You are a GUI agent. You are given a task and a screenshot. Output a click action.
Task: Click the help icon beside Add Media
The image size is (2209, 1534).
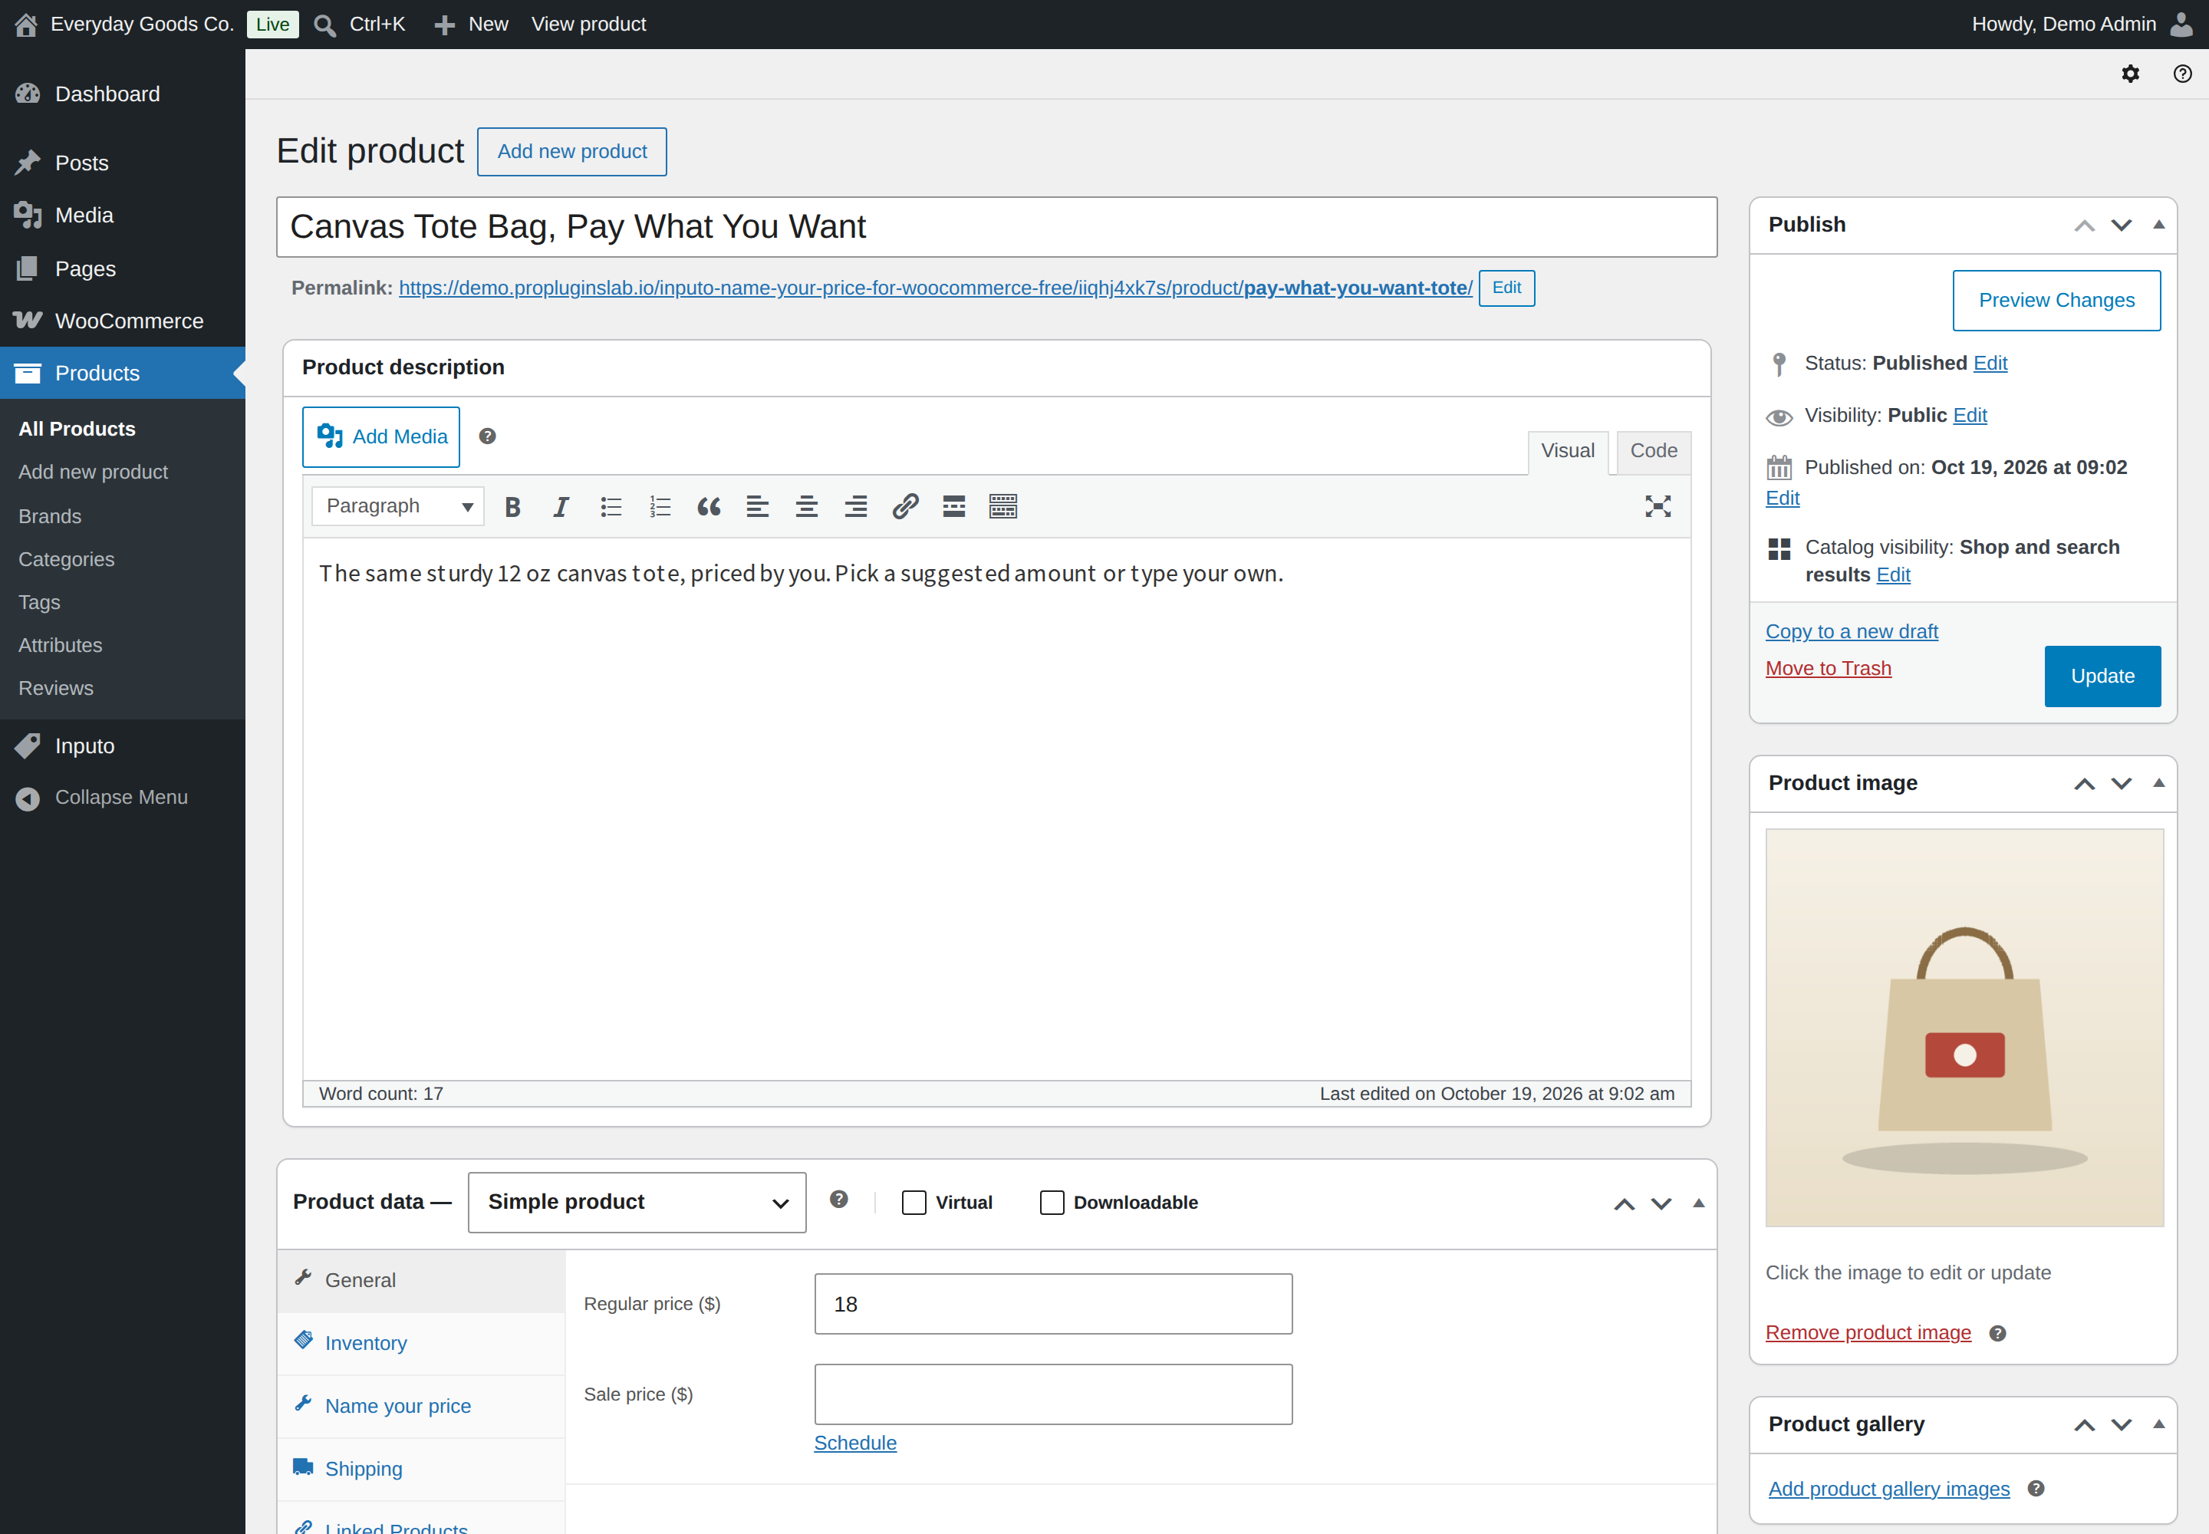(x=487, y=436)
